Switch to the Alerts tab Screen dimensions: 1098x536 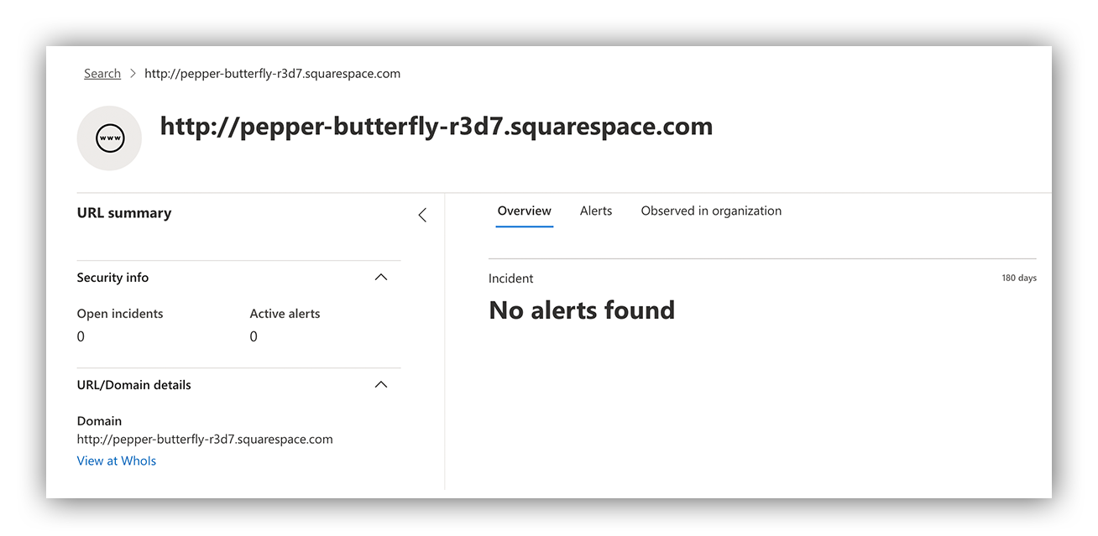pos(596,211)
